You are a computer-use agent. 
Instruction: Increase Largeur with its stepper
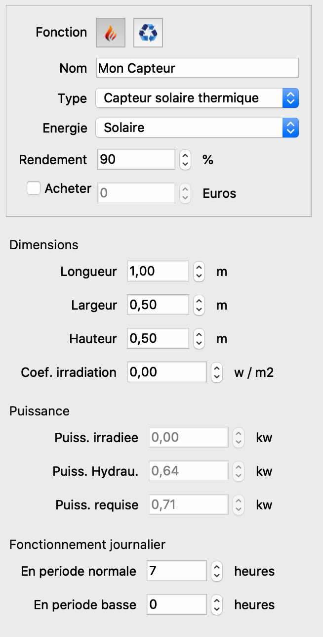tap(198, 301)
